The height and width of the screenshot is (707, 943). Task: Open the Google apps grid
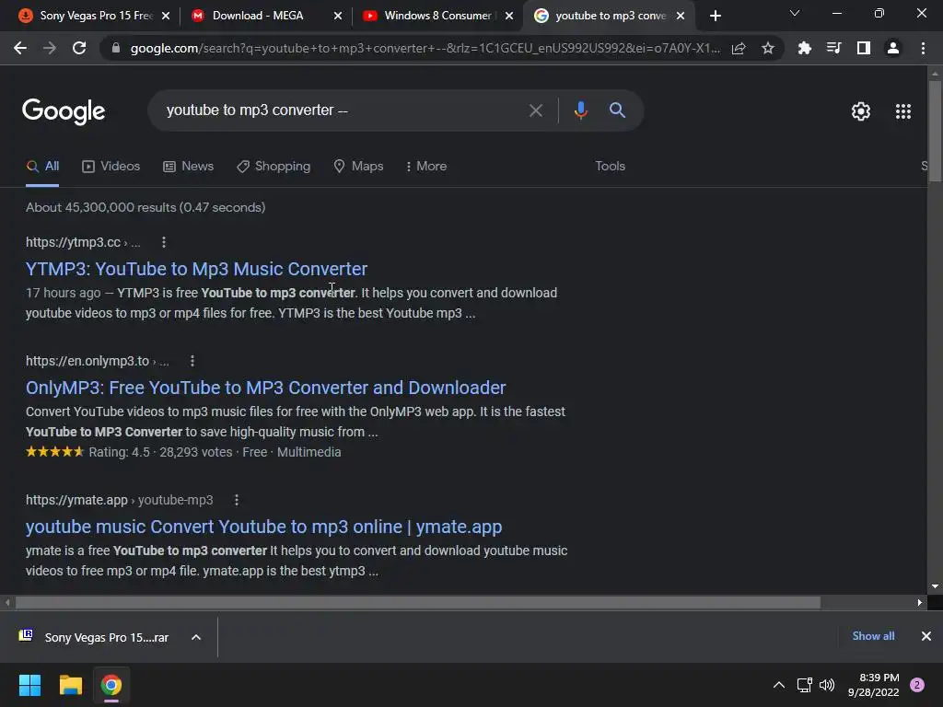pos(903,111)
